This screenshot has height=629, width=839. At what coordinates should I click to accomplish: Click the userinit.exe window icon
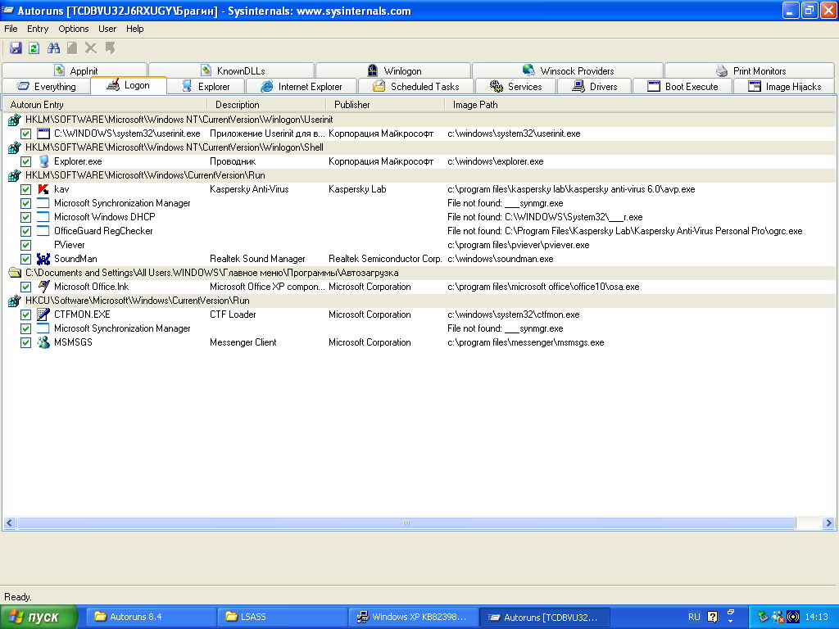click(x=43, y=133)
